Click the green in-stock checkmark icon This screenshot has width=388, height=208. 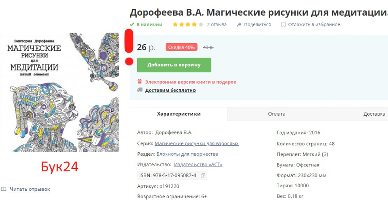(132, 24)
